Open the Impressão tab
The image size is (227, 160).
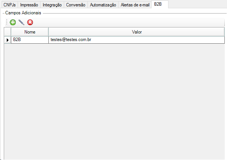[29, 5]
